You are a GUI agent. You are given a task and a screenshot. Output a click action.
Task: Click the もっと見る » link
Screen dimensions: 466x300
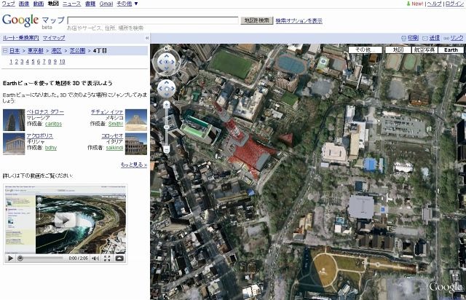134,165
